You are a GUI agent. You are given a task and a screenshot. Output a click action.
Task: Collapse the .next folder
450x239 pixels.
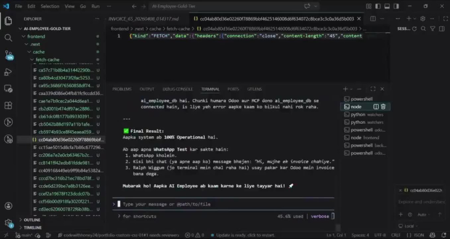(35, 44)
